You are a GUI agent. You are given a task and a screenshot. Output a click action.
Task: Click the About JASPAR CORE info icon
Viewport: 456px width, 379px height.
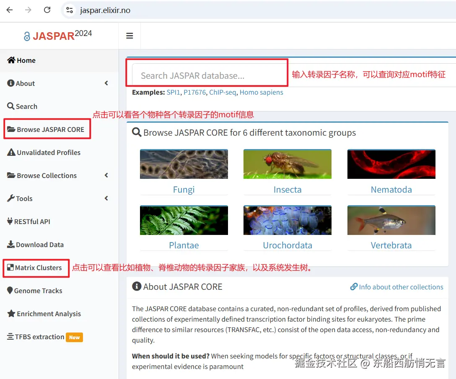pos(137,286)
